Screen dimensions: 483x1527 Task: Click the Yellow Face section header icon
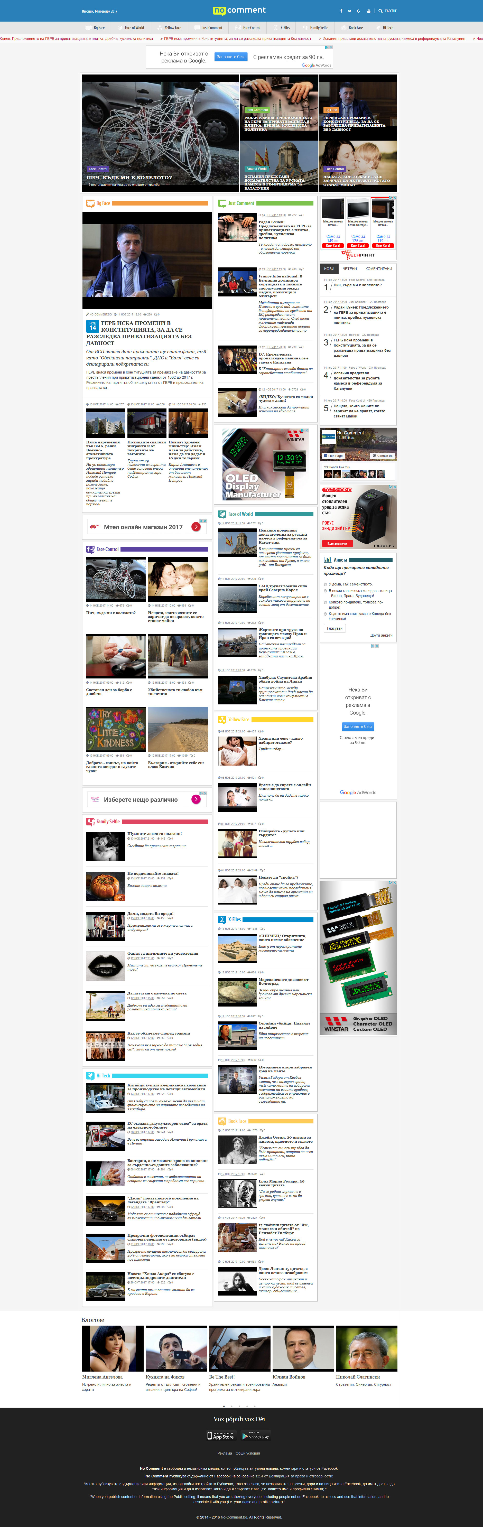click(222, 719)
